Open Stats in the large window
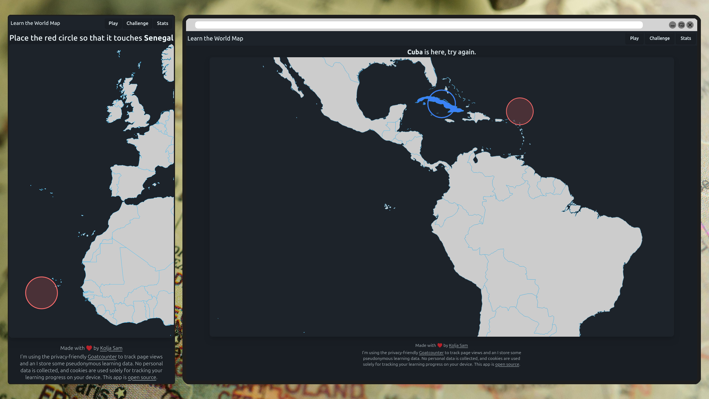The image size is (709, 399). click(685, 38)
